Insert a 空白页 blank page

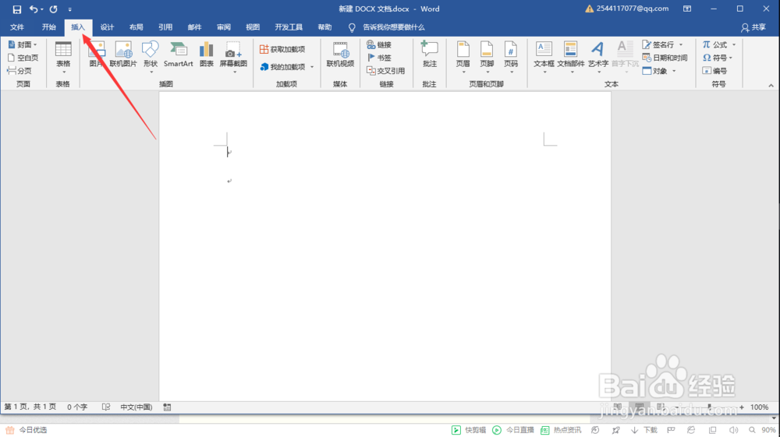tap(23, 58)
